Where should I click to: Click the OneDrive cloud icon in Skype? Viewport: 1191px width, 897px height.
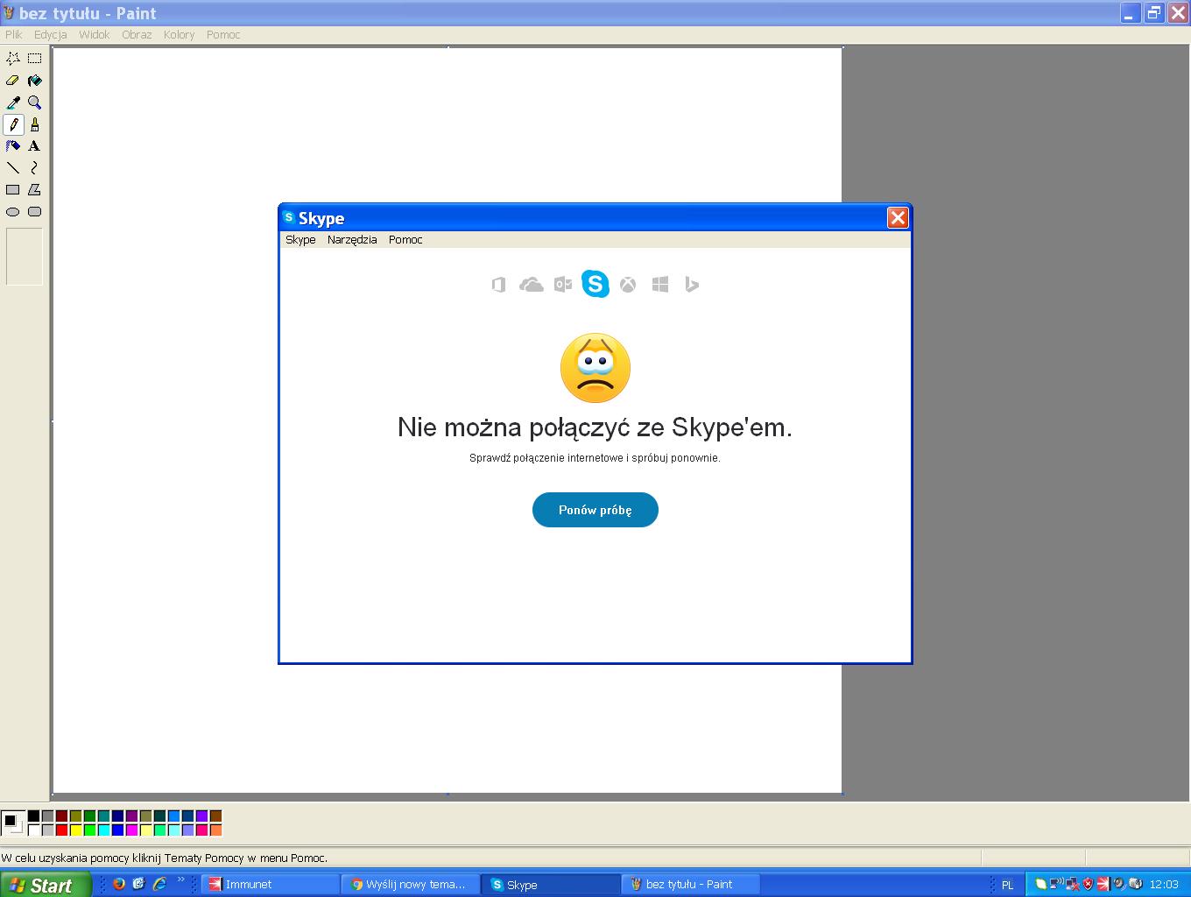[x=531, y=285]
